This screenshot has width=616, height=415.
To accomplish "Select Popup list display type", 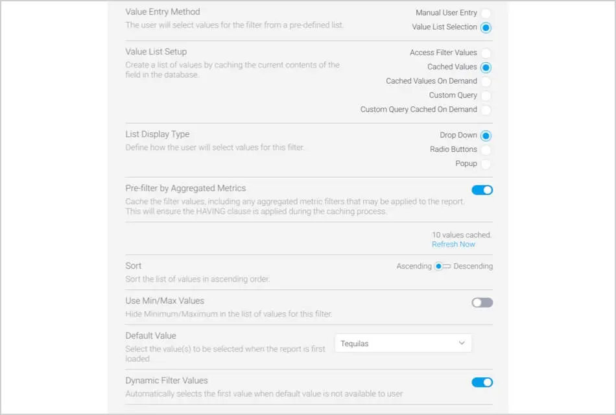I will [x=486, y=164].
